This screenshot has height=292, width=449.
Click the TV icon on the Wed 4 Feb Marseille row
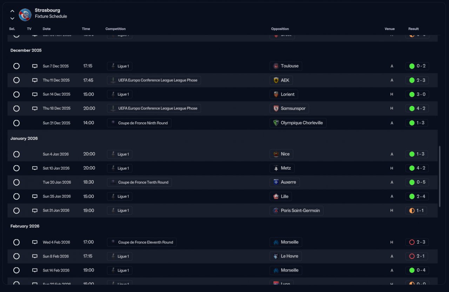(35, 242)
